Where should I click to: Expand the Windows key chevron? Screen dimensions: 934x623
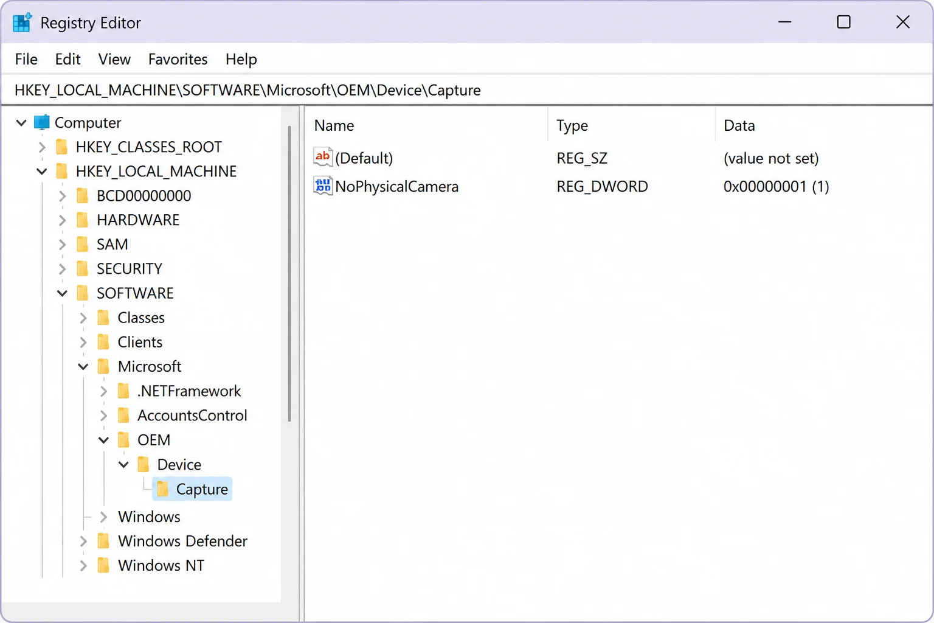pyautogui.click(x=103, y=517)
